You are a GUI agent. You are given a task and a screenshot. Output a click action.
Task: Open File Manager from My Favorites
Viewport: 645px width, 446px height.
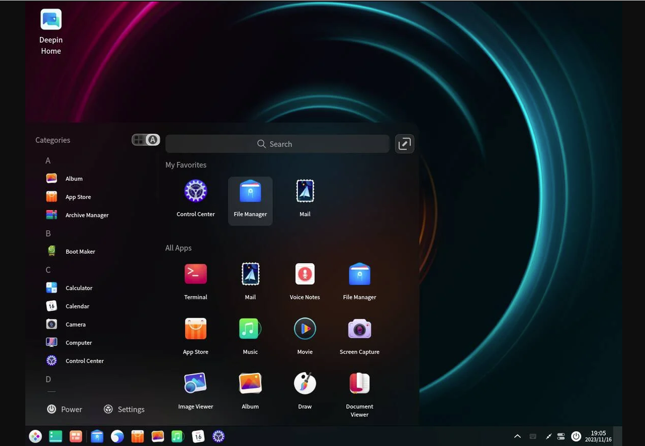click(250, 191)
